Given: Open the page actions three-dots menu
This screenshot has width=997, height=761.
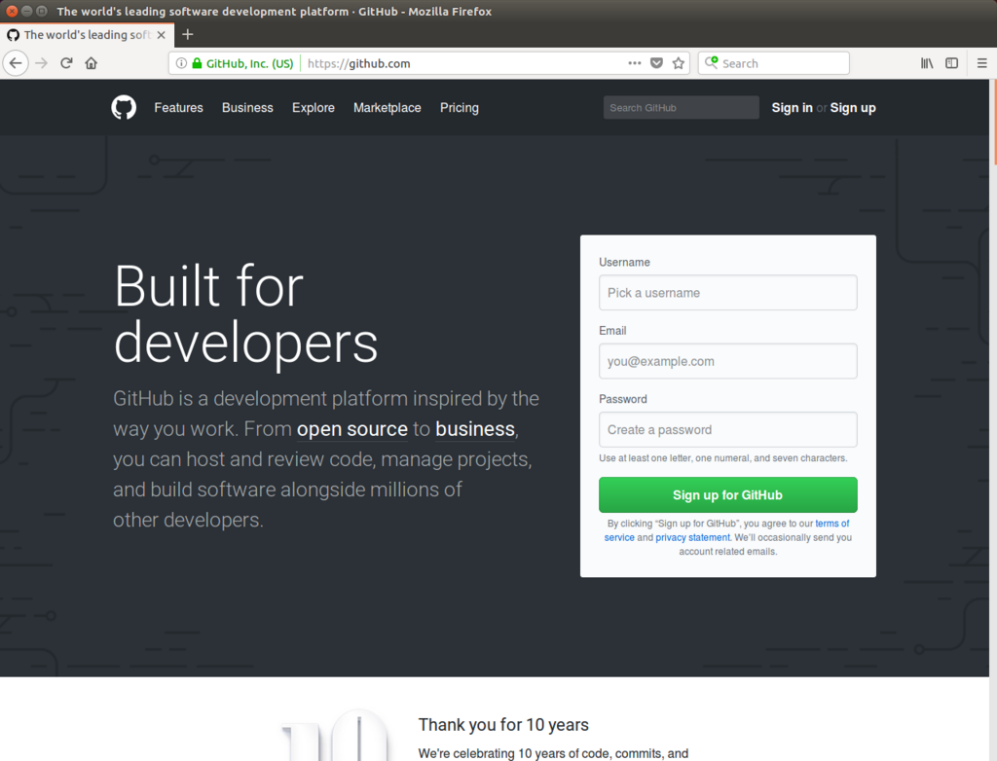Looking at the screenshot, I should pyautogui.click(x=634, y=63).
